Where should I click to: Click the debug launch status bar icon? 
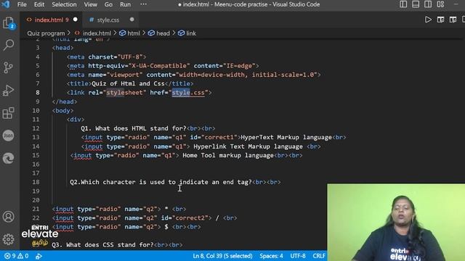pos(39,256)
